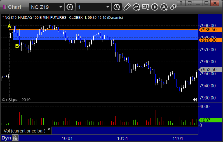The image size is (223, 142).
Task: Click the green 1037 volume marker
Action: pos(210,120)
